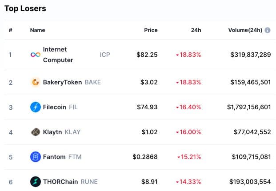Open the THORChain coin link

pos(60,182)
